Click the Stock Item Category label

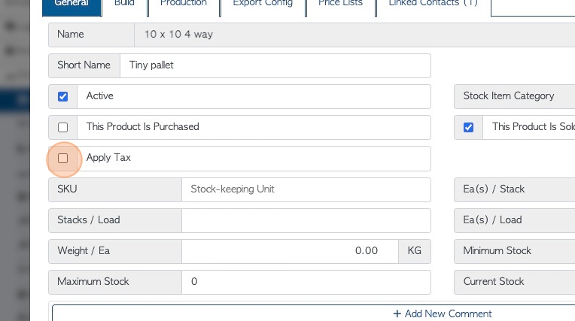509,96
